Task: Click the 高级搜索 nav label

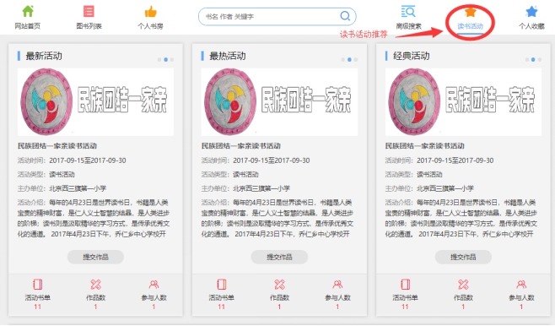Action: pos(409,26)
